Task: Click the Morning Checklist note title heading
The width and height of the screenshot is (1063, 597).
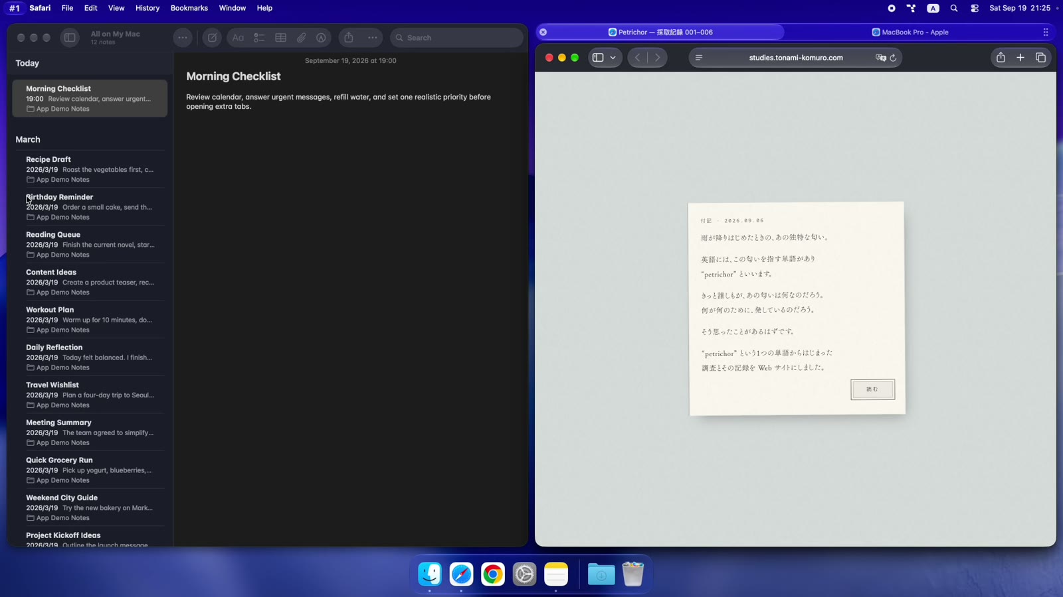Action: click(233, 76)
